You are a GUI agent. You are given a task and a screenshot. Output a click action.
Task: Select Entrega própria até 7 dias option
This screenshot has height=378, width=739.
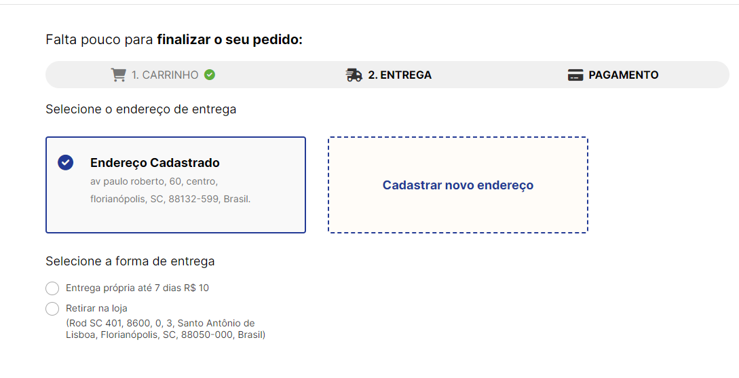click(x=52, y=288)
